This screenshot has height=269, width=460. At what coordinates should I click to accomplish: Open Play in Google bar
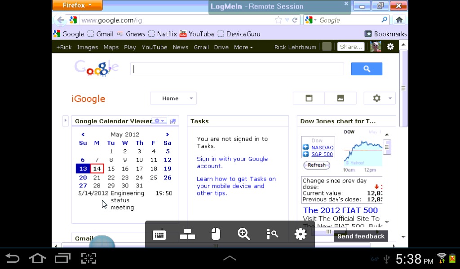(130, 47)
